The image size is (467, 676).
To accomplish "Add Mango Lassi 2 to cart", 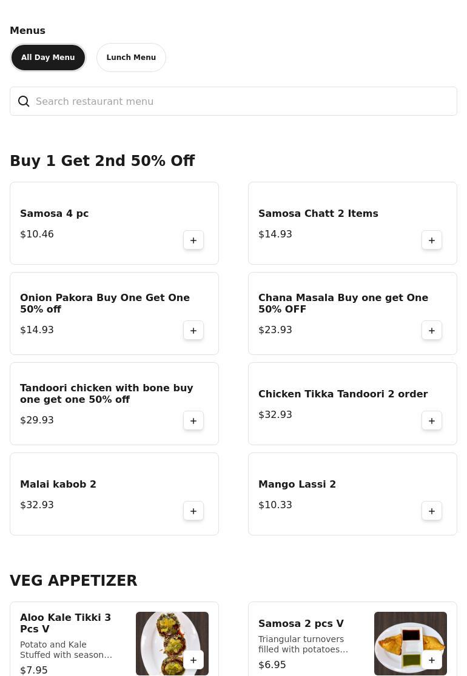I will [x=432, y=511].
